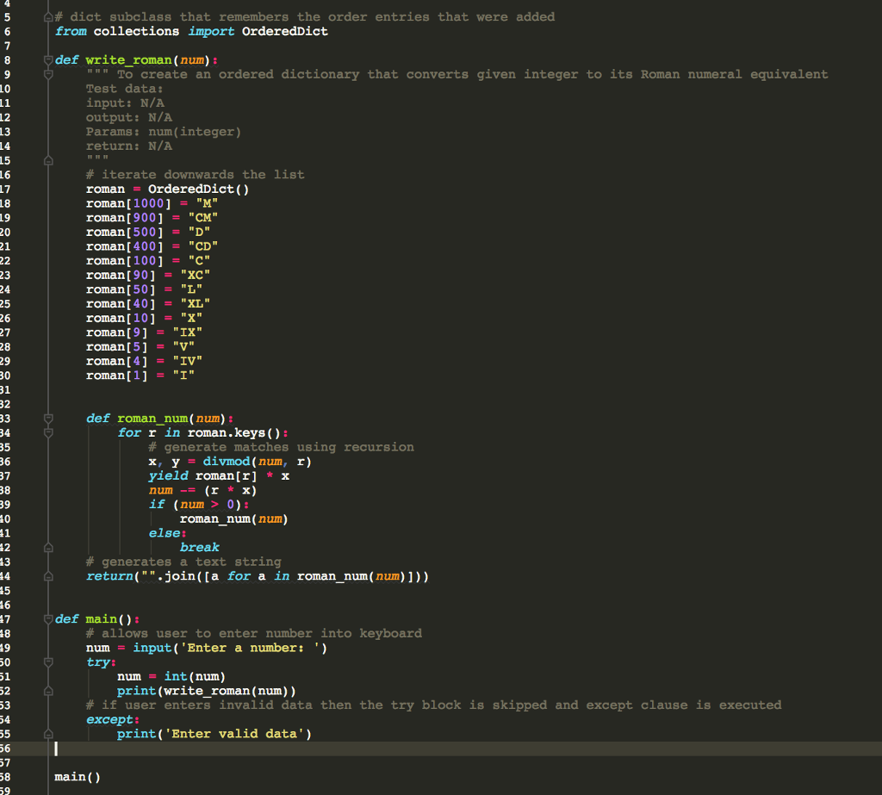The image size is (882, 795).
Task: Click the break keyword
Action: click(199, 547)
